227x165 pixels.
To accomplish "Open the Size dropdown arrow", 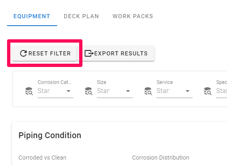I will point(128,91).
